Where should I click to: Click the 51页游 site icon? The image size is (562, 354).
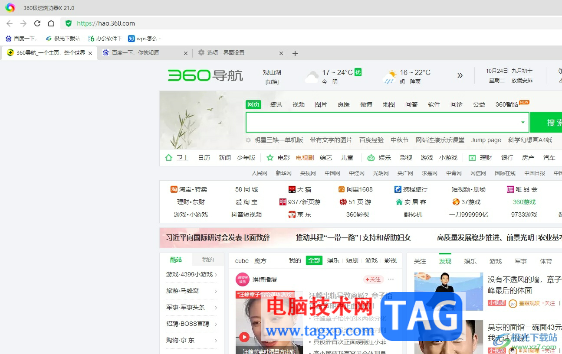coord(343,202)
